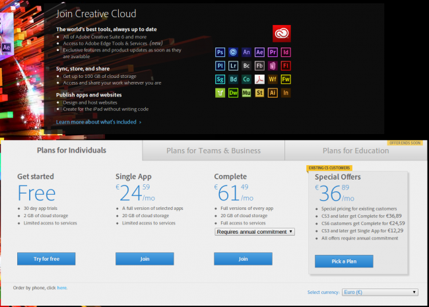Switch to Plans for Education tab
Screen dimensions: 429x307
point(356,151)
